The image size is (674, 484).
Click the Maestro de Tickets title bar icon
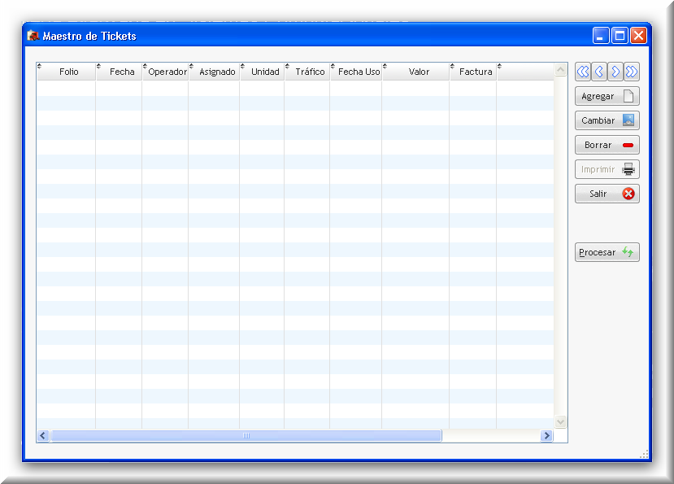(x=33, y=36)
